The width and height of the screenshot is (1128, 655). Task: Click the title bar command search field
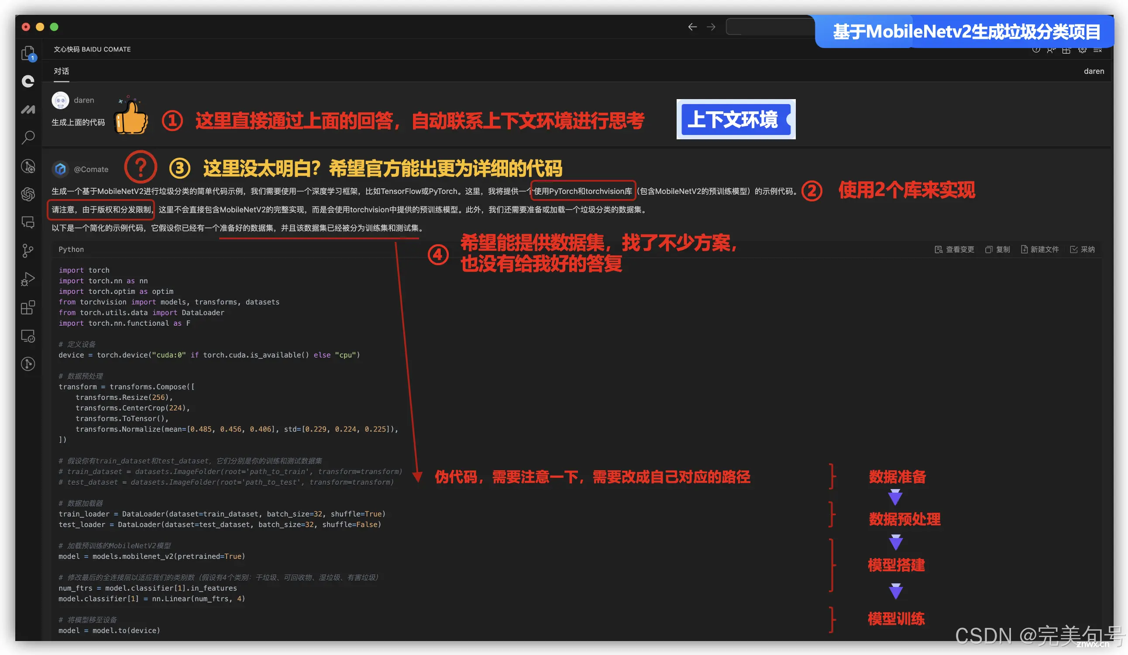click(771, 27)
